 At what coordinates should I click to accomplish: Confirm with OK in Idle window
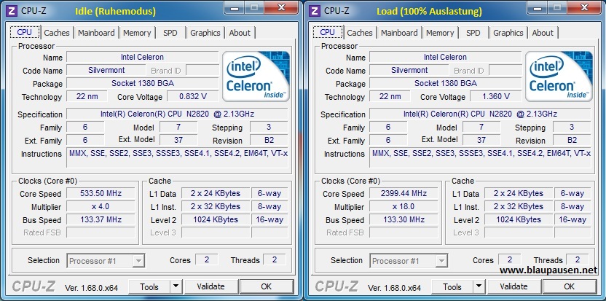[x=267, y=286]
